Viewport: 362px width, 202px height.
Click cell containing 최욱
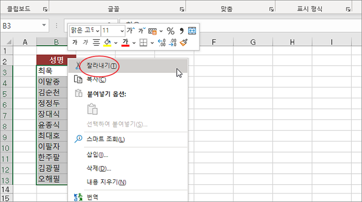(x=52, y=71)
